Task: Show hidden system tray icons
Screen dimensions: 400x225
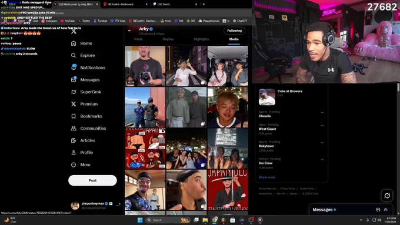Action: click(361, 220)
